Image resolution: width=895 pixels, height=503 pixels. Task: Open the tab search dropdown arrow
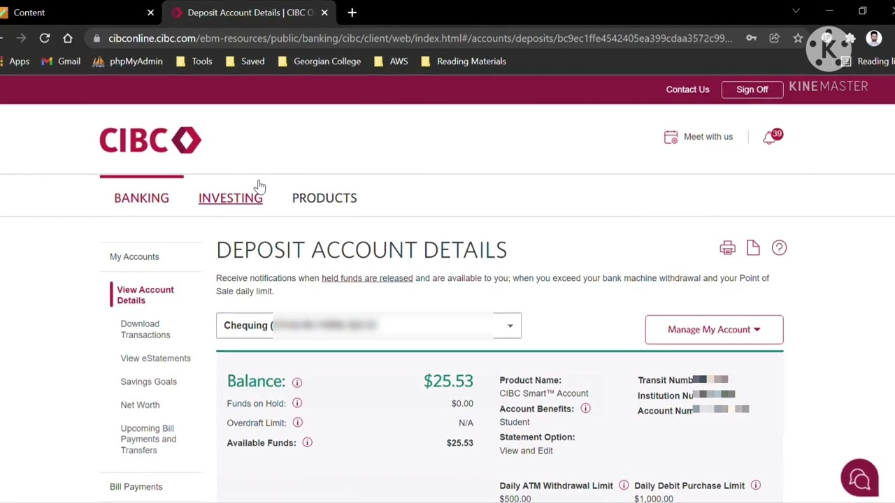coord(796,11)
